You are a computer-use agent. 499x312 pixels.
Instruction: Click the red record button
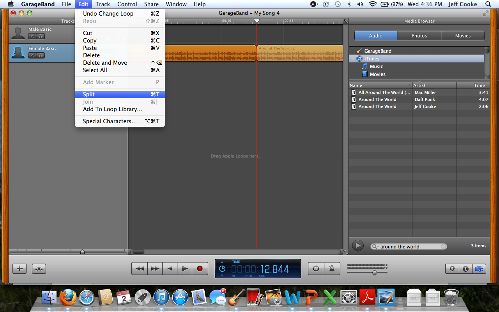(200, 268)
